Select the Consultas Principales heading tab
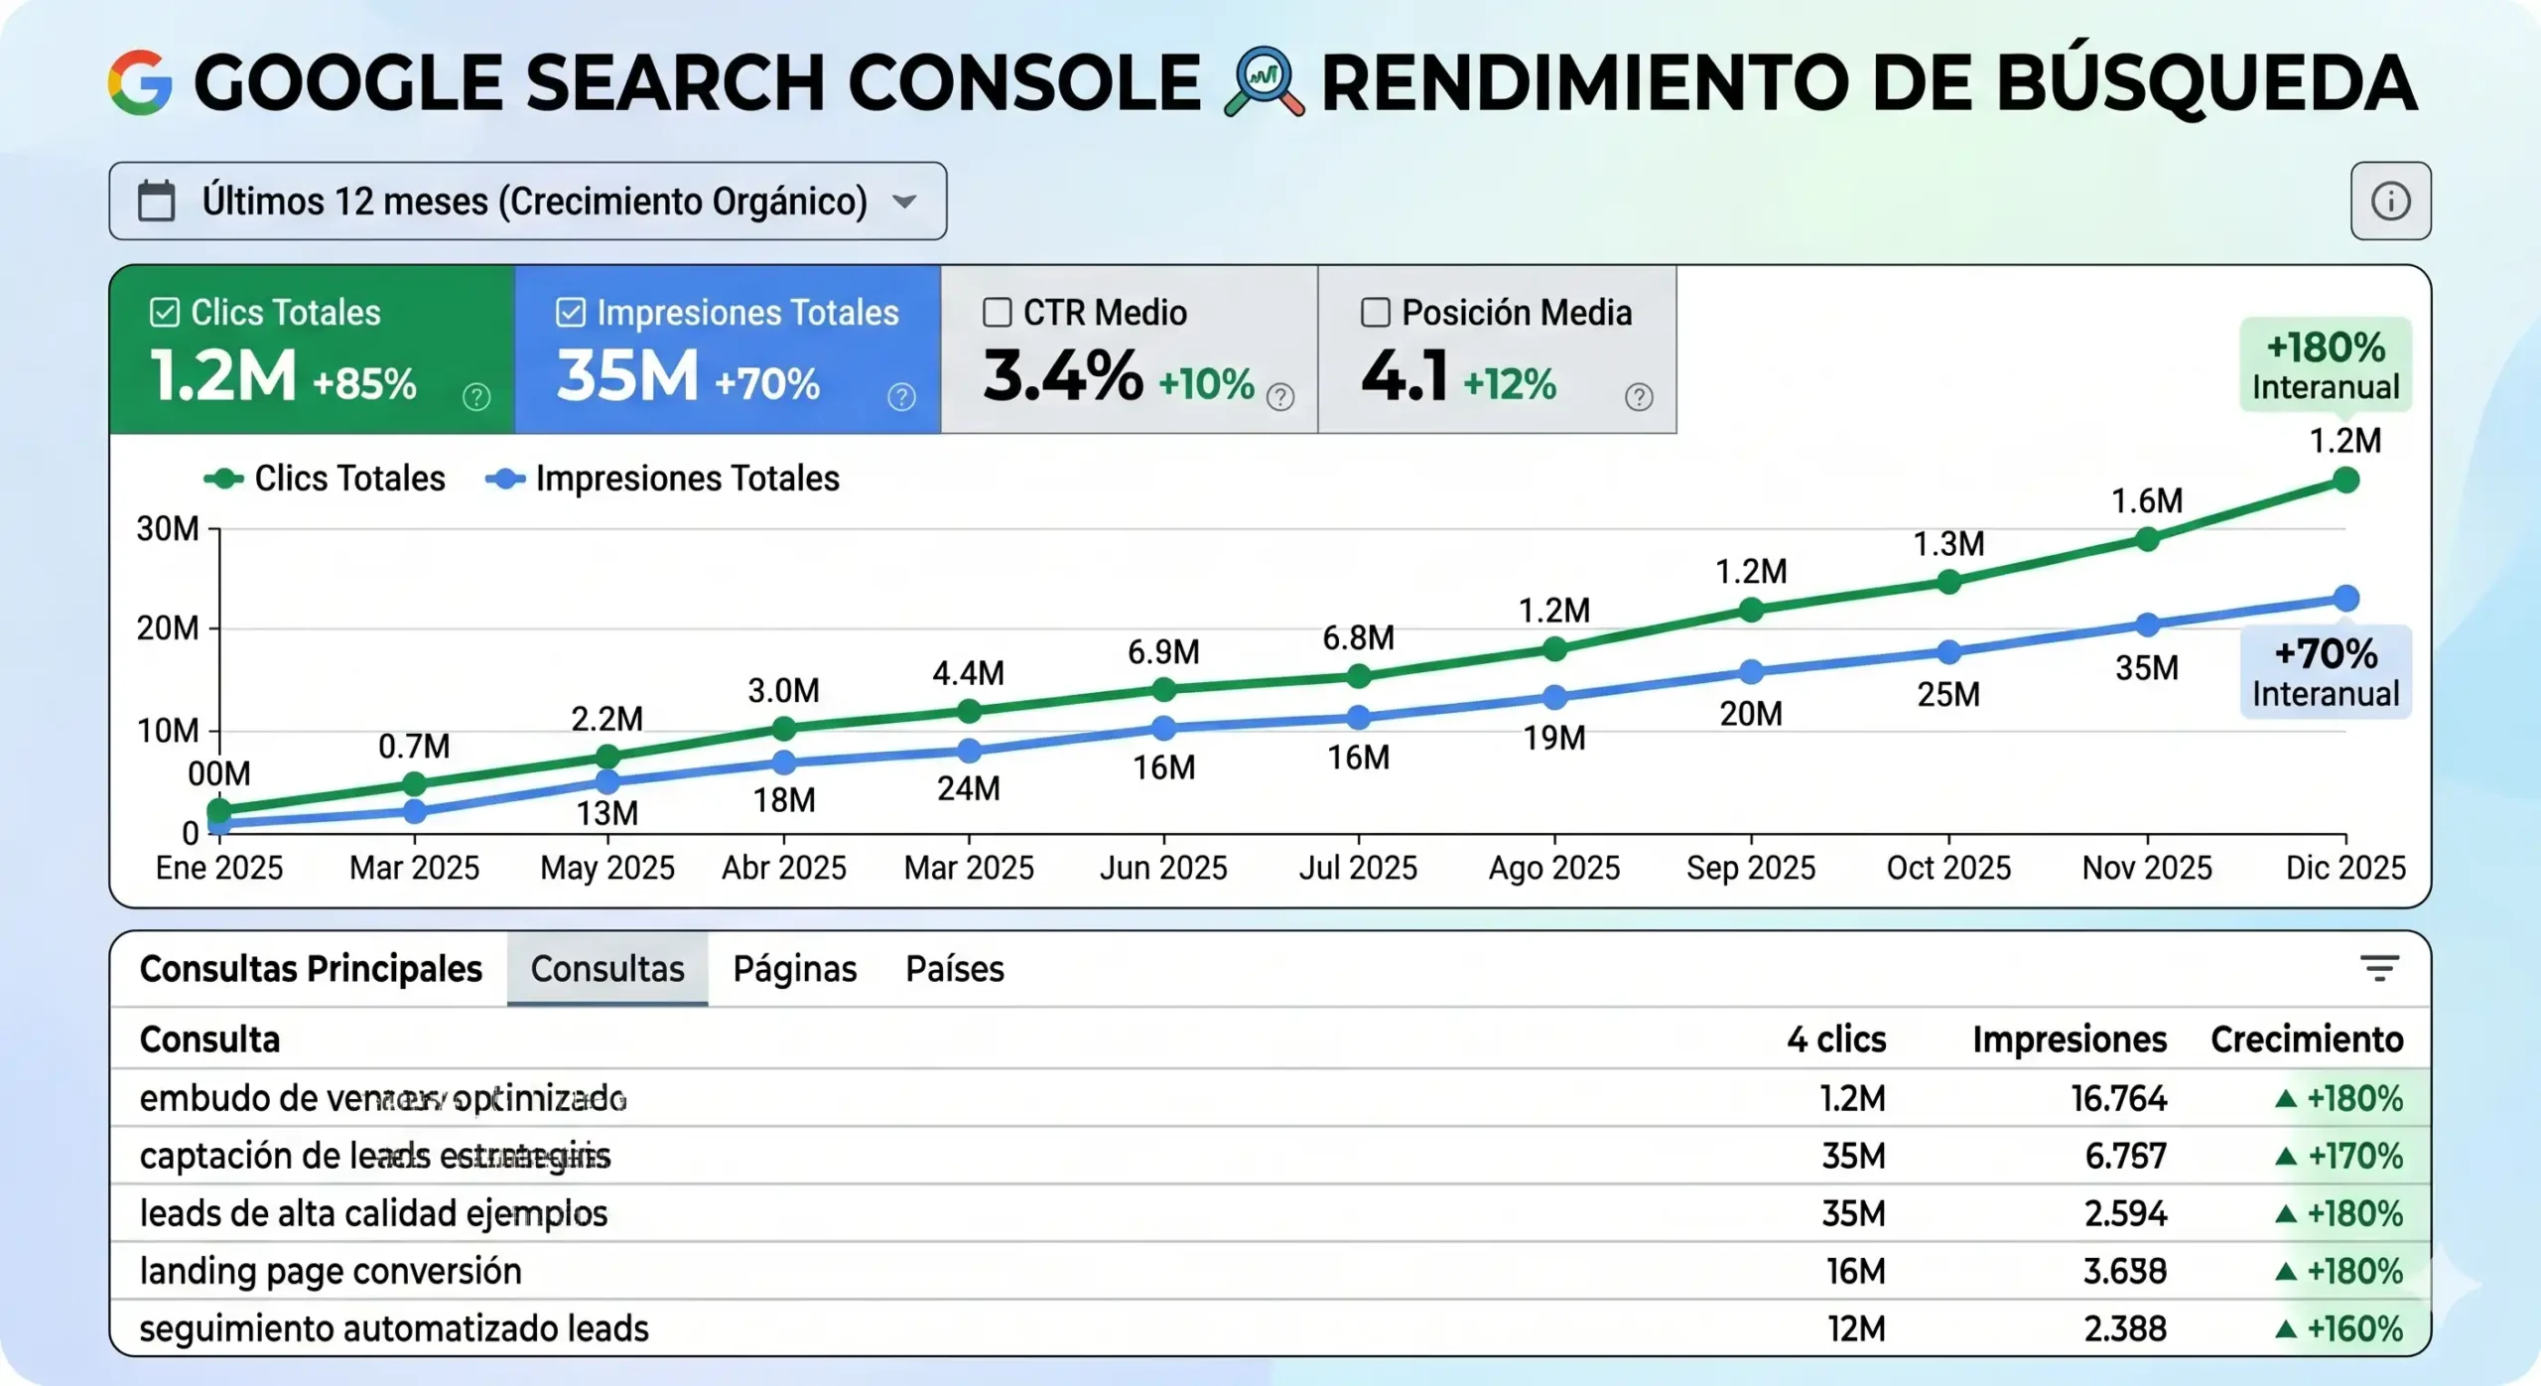 pyautogui.click(x=311, y=968)
